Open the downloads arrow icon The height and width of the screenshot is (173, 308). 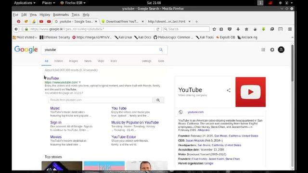pos(238,29)
